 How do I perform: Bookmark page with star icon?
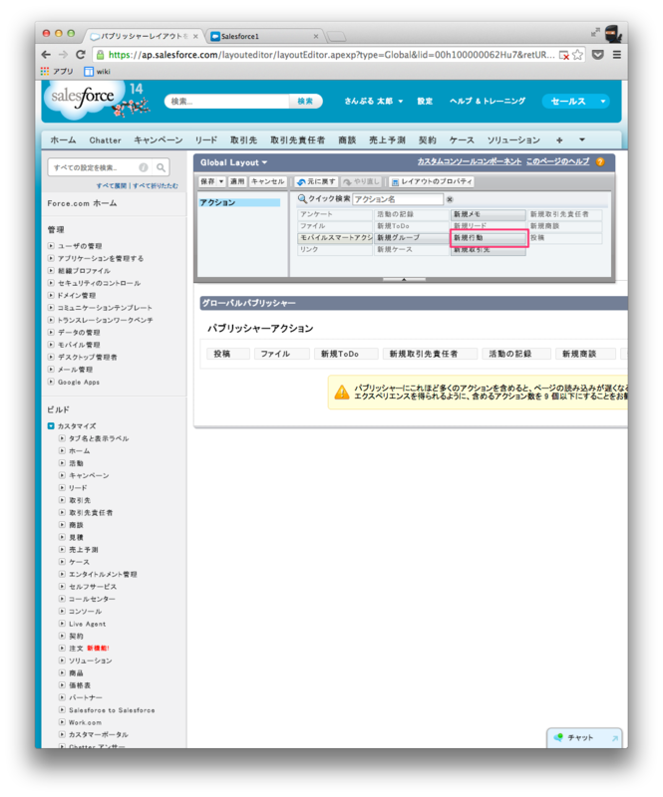577,55
